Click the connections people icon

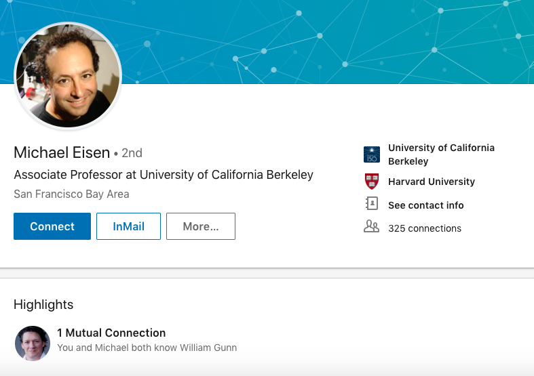371,227
